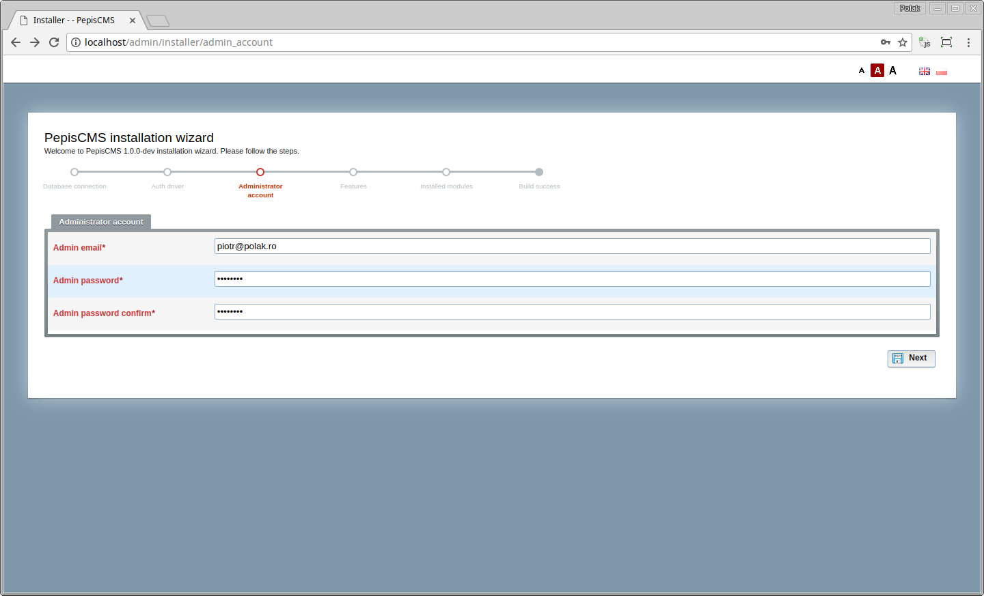Go forward in browser history
The image size is (984, 596).
[x=35, y=42]
